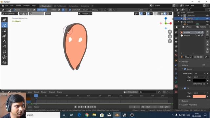
Task: Expand the GPencil tree item arrow
Action: click(x=181, y=19)
